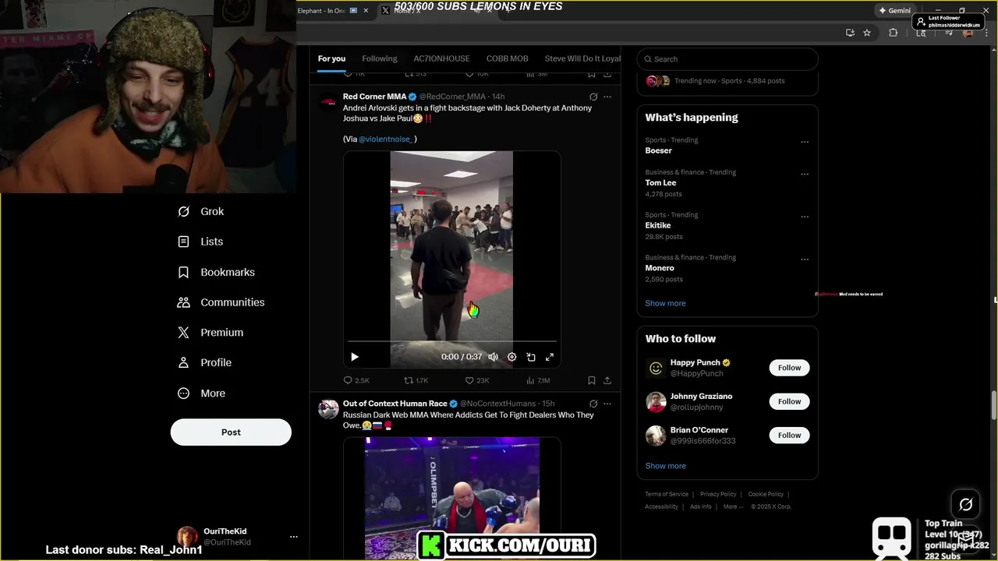Open Grok explain icon on Red Corner post

(x=593, y=97)
